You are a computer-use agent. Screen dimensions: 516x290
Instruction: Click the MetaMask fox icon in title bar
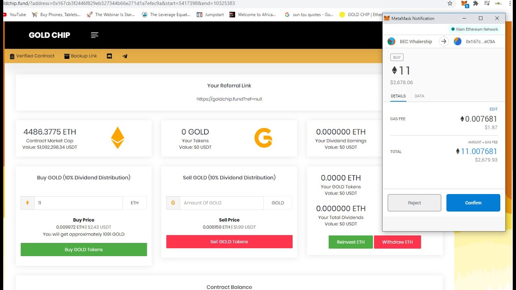(x=387, y=19)
